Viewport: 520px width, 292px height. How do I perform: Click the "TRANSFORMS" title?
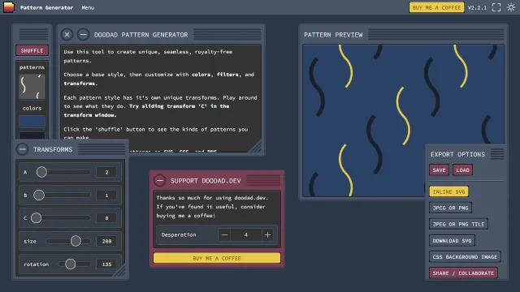coord(53,149)
